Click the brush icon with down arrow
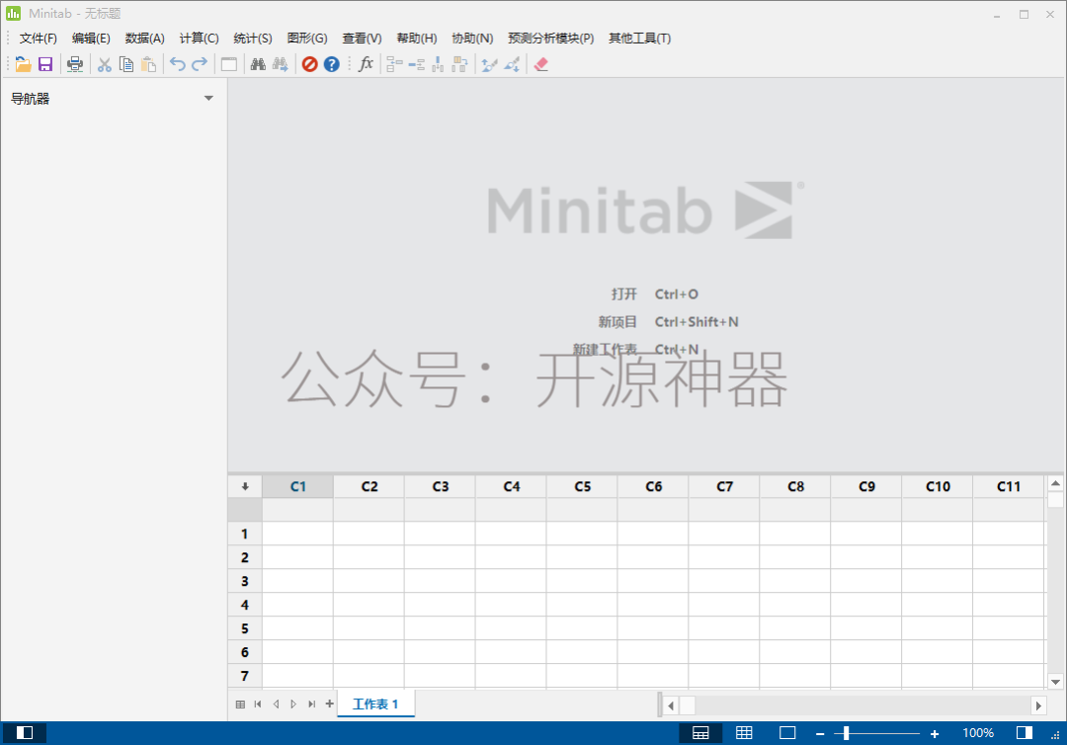 click(x=512, y=64)
